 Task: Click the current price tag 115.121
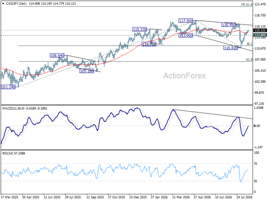(x=260, y=30)
